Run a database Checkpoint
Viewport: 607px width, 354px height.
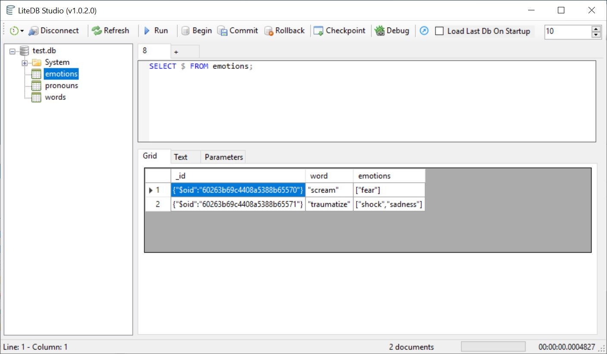[x=340, y=31]
